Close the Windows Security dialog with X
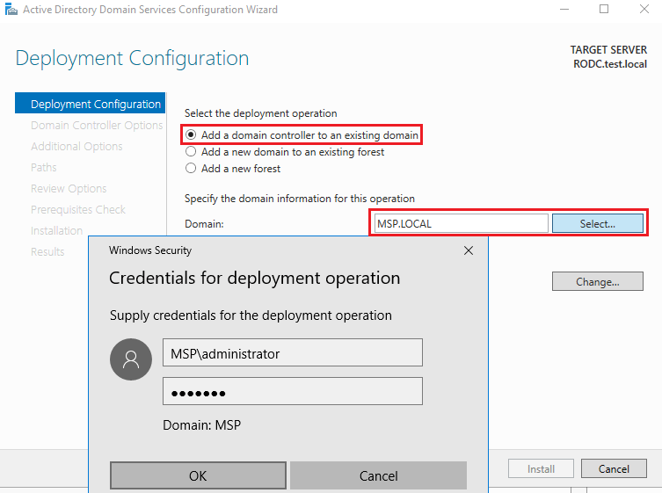 click(x=469, y=250)
